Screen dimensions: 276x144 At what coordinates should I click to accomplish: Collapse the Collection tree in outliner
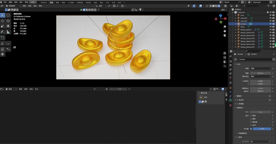tap(233, 12)
